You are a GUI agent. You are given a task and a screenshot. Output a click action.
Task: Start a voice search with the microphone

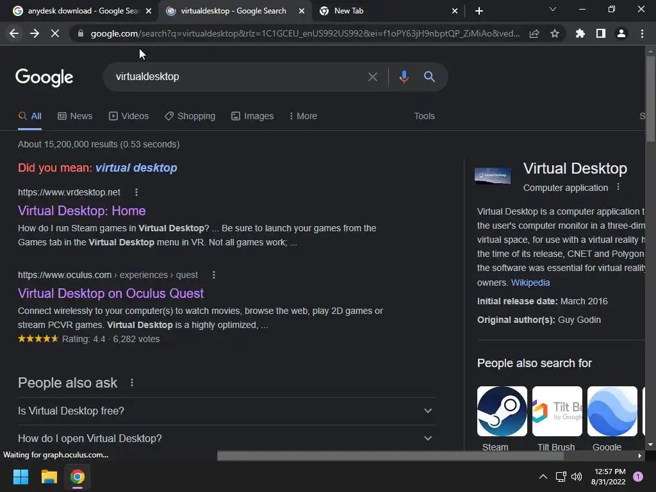click(x=404, y=77)
